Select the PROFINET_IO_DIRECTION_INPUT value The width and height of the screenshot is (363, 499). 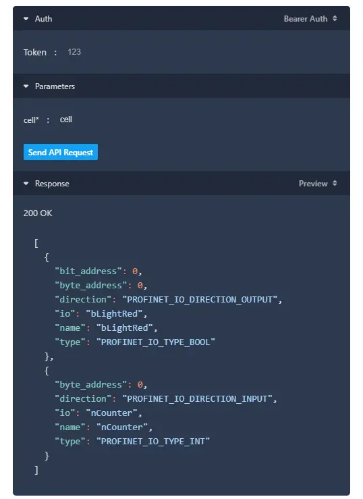tap(197, 399)
